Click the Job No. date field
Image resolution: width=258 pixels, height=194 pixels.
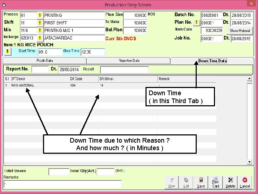242,38
